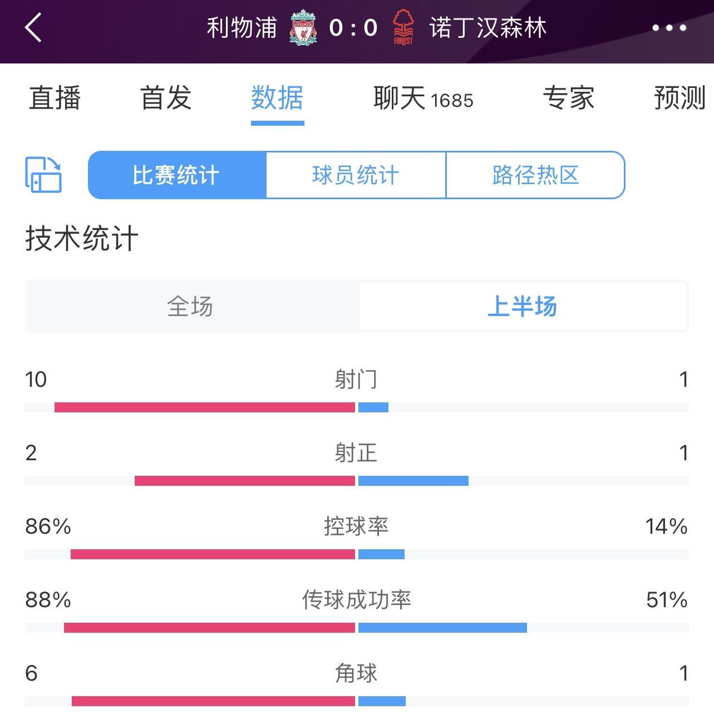Open the 首发 lineups tab
Screen dimensions: 714x719
[x=164, y=99]
